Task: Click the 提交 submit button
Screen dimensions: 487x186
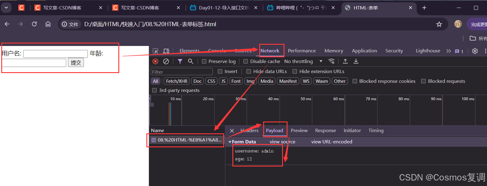Action: (76, 63)
